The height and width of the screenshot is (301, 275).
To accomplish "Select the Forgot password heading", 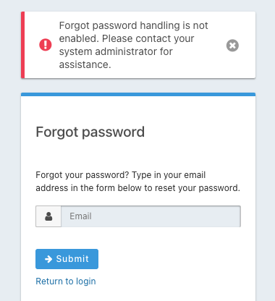I will coord(90,132).
